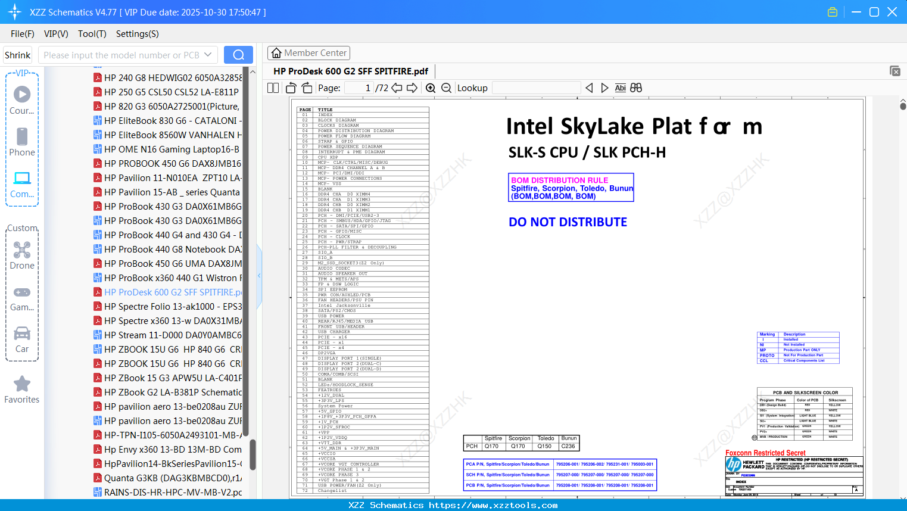Open HP Pavilion 11-N010EA ZPT10 file
The height and width of the screenshot is (511, 907).
click(x=168, y=177)
